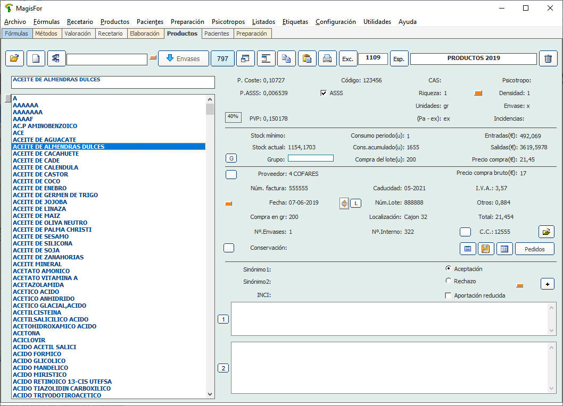563x406 pixels.
Task: Click the clipboard paste icon in toolbar
Action: [x=307, y=58]
